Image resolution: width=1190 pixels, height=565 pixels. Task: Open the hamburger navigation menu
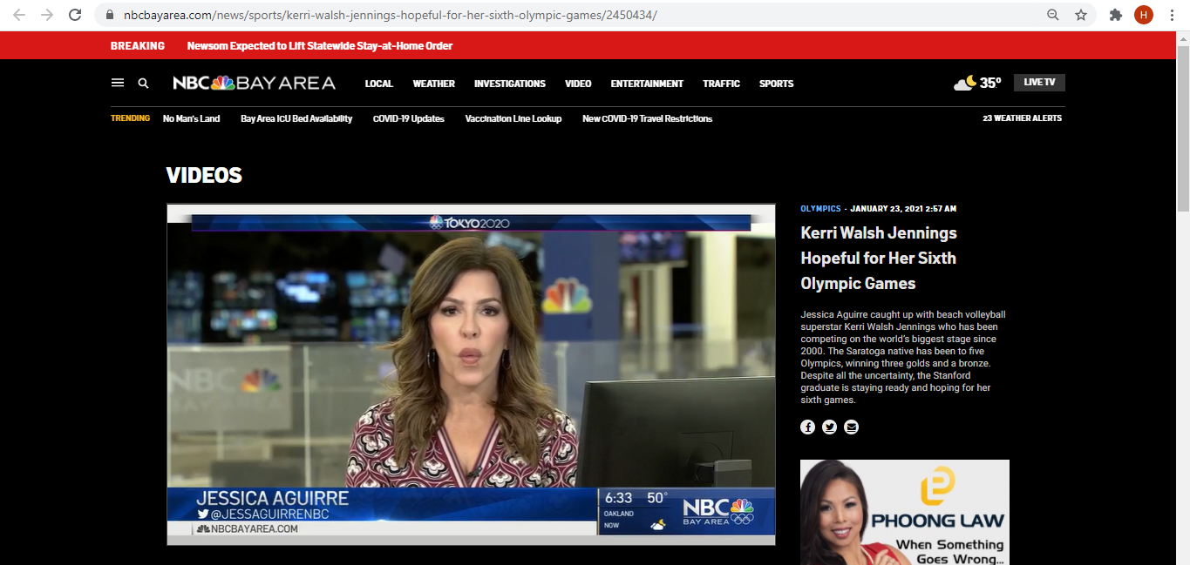118,84
